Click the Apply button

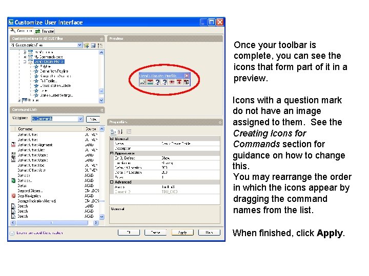pos(182,233)
